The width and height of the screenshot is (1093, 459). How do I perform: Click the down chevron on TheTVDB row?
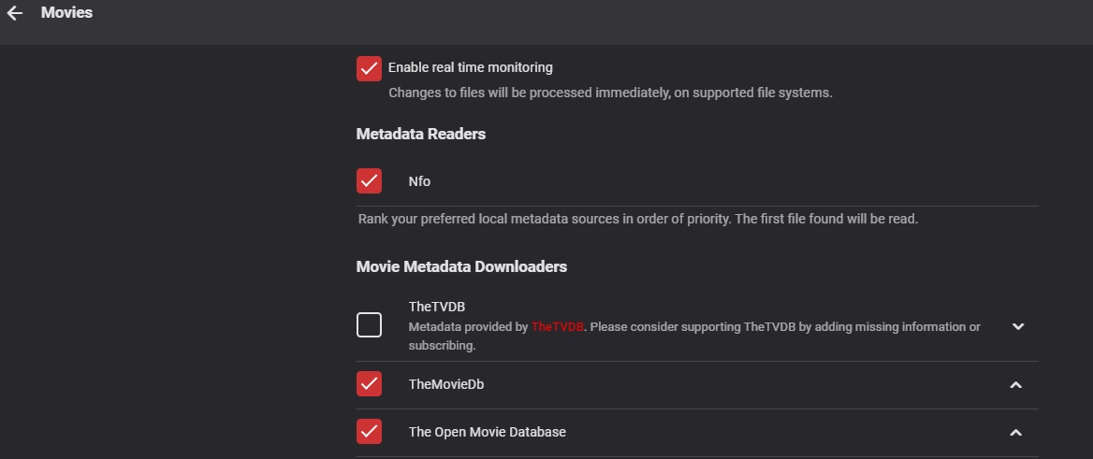pyautogui.click(x=1018, y=326)
